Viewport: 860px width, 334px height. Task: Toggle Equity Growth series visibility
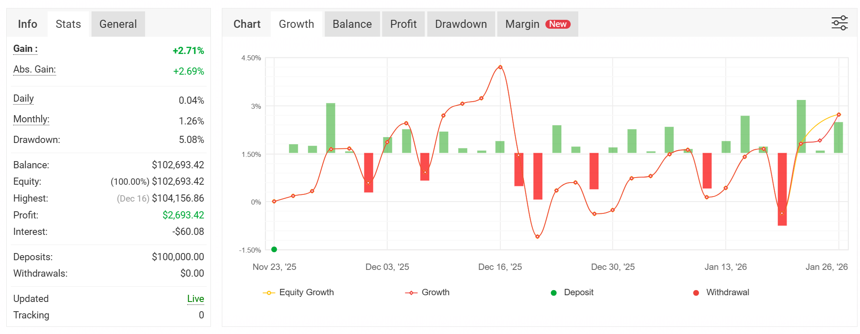tap(306, 292)
